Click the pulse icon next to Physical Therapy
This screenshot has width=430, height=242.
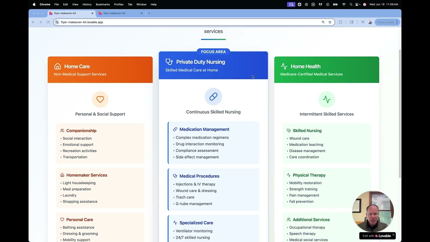289,175
